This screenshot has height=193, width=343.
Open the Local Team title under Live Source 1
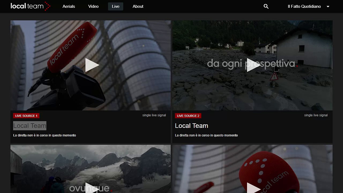click(x=30, y=126)
